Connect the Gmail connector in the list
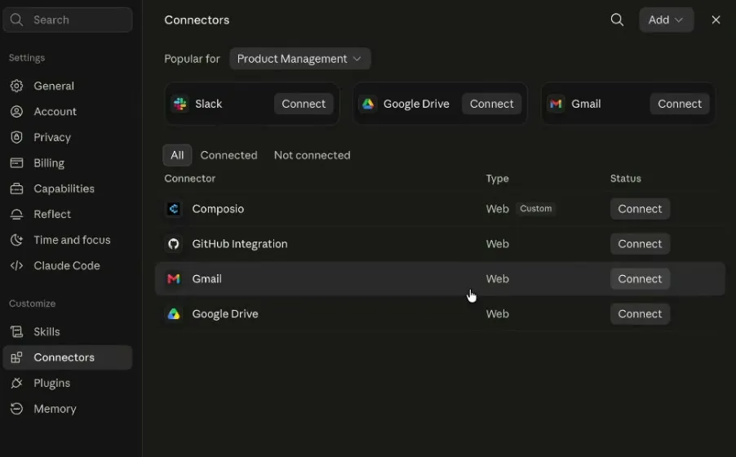 (x=640, y=278)
